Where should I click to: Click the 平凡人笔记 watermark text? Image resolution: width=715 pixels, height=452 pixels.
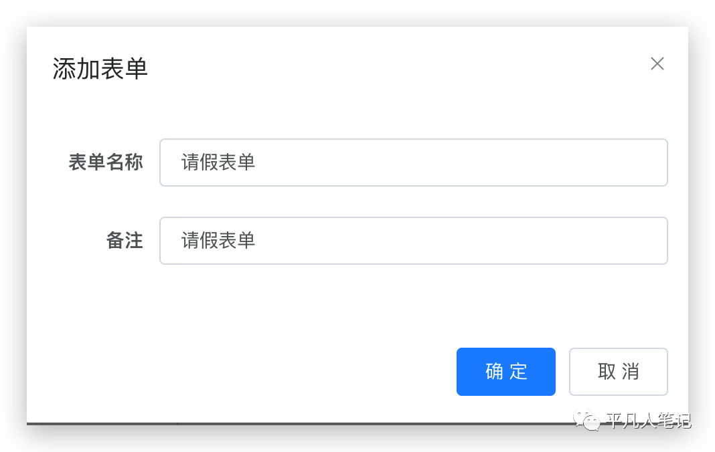(649, 421)
